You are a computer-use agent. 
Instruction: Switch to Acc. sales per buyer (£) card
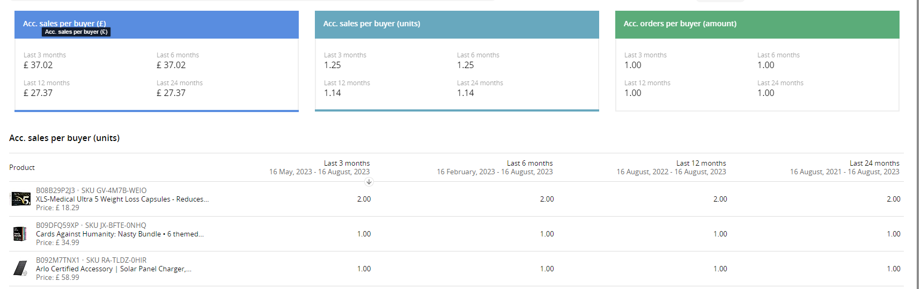[156, 24]
